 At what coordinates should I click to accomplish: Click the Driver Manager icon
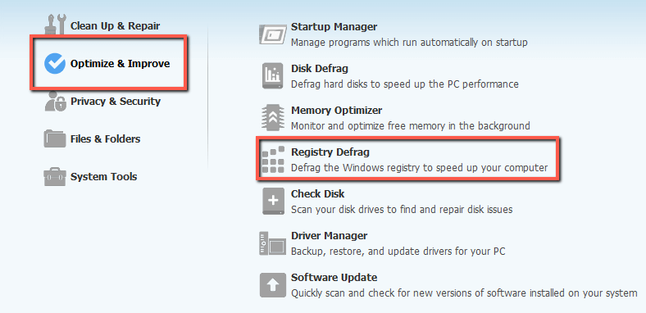(x=272, y=243)
